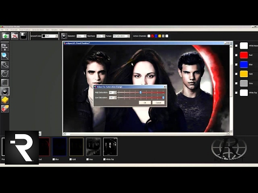Toggle the Red channel checkbox in right panel
Viewport: 258px width, 193px height.
[x=236, y=55]
